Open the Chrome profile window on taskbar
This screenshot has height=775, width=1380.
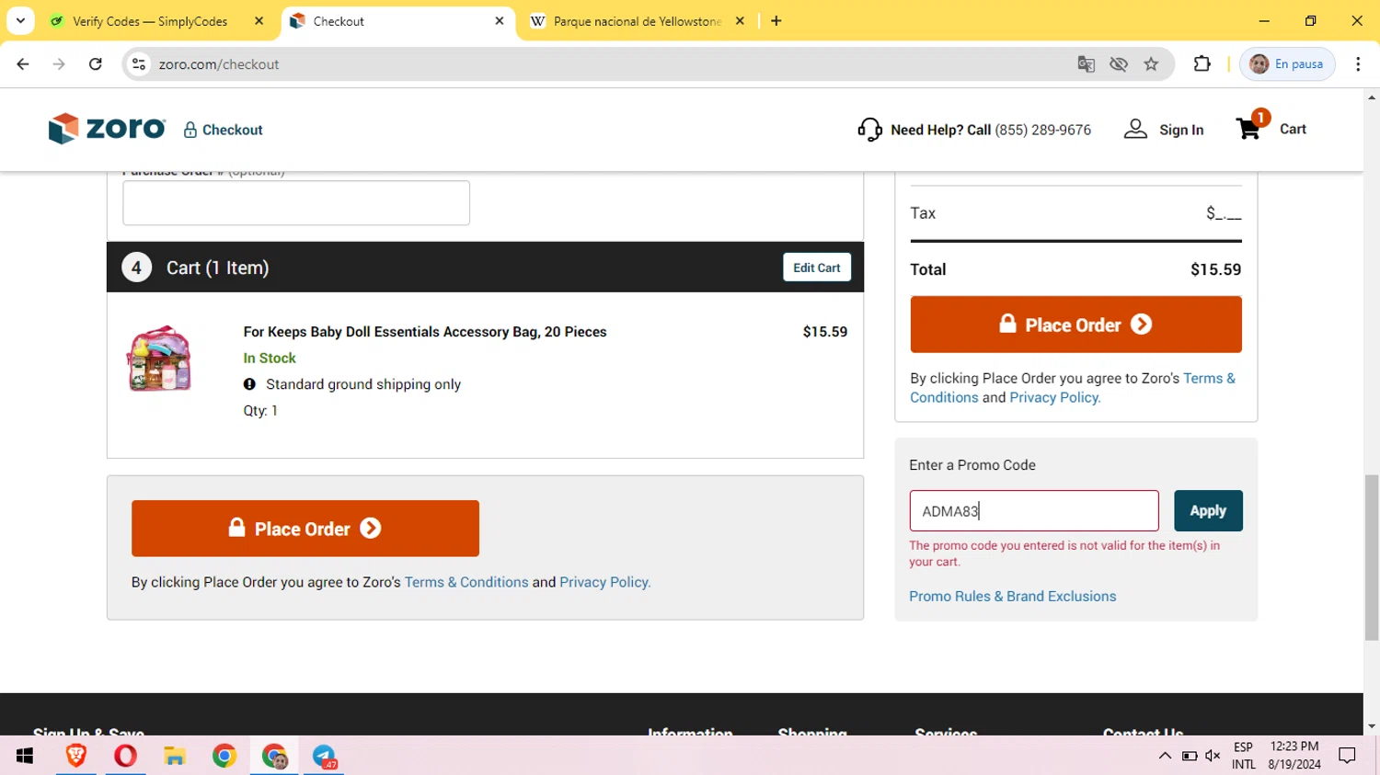pos(274,756)
